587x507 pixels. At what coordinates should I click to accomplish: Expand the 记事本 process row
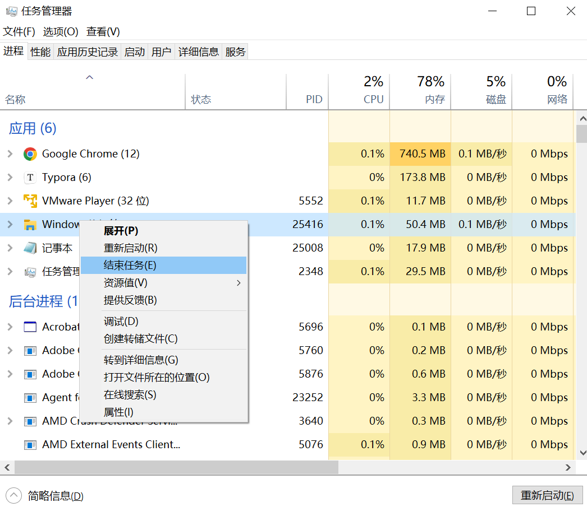click(10, 248)
